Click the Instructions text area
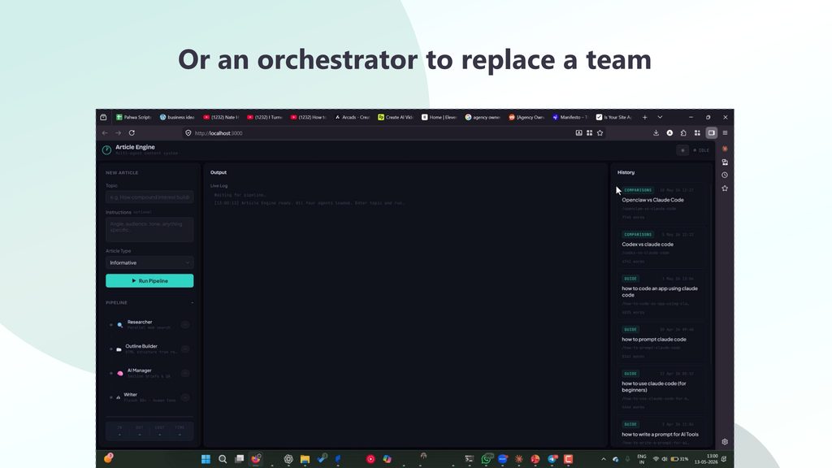This screenshot has width=832, height=468. 149,229
